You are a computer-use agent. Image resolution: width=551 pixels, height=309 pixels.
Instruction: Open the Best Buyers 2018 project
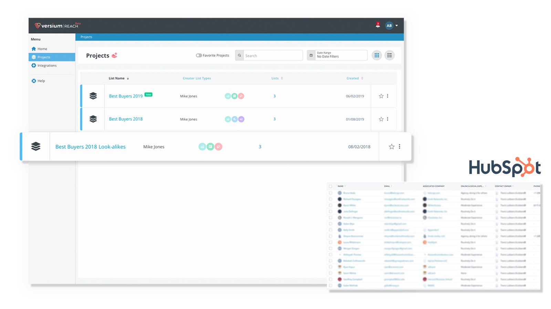126,119
